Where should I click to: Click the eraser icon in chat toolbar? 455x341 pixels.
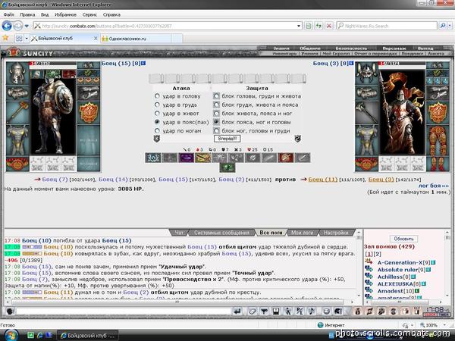[x=253, y=311]
